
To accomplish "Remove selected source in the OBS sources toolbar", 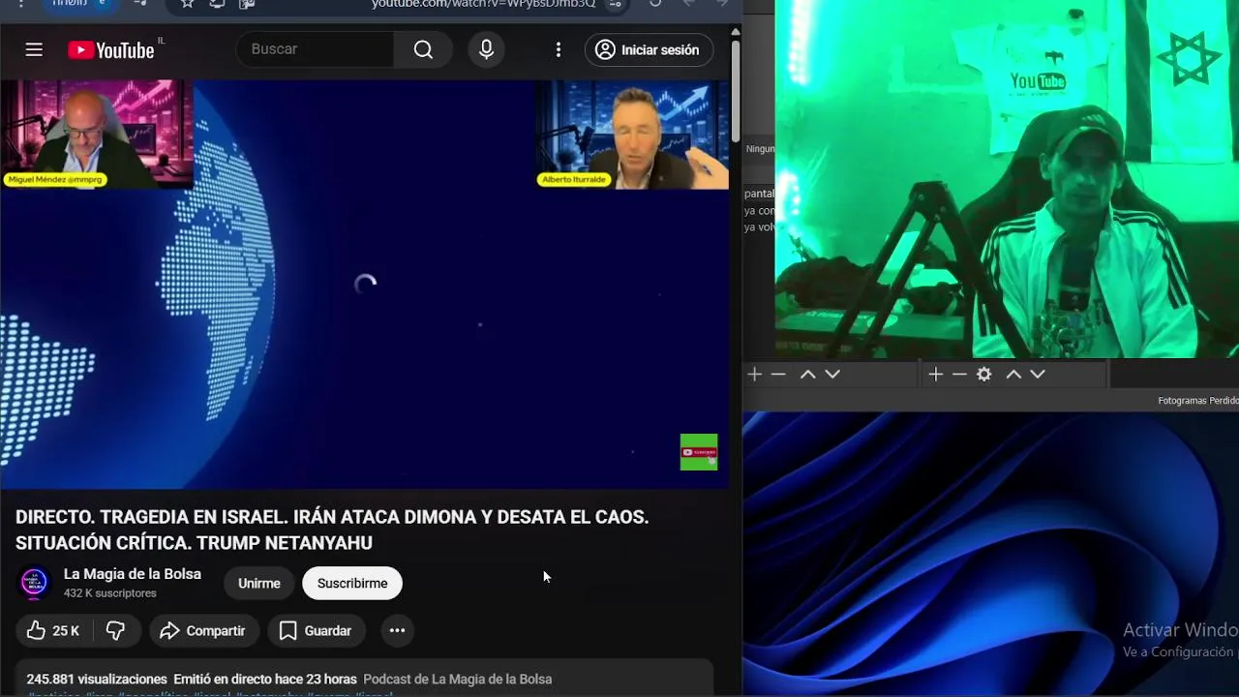I will click(959, 374).
